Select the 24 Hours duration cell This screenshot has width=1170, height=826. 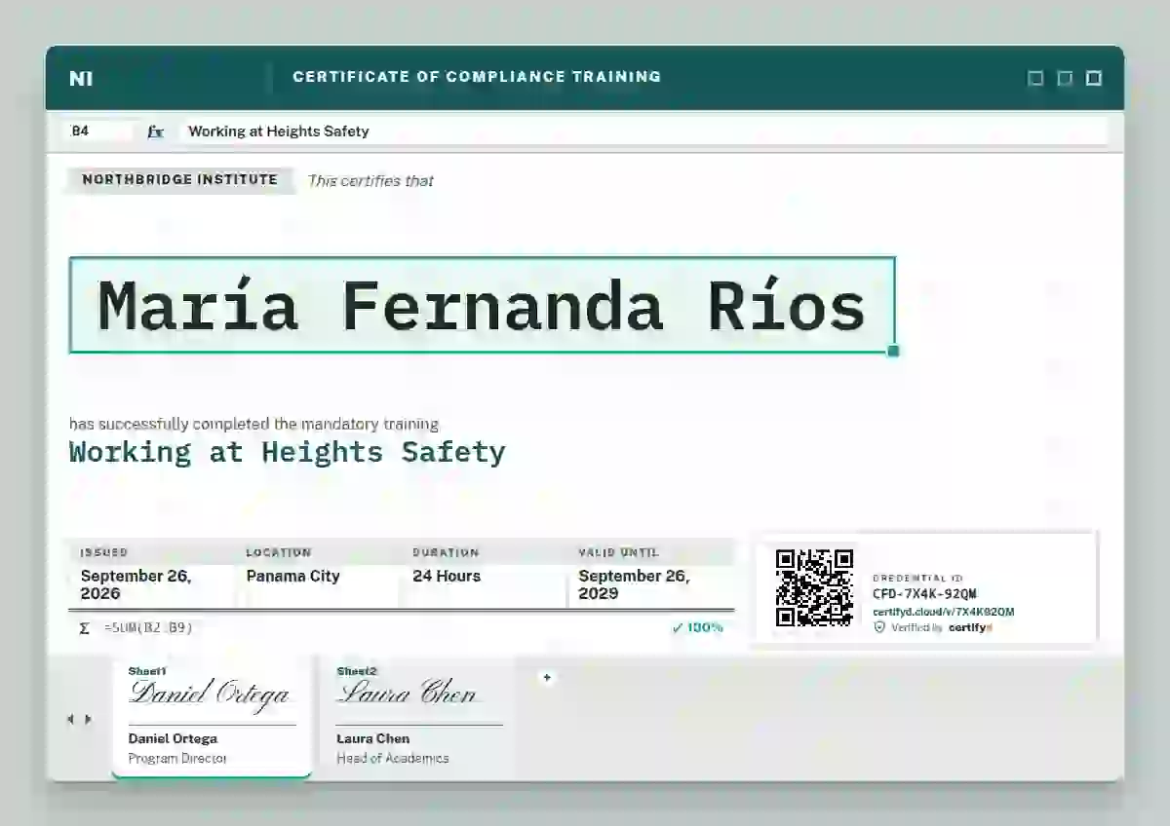pos(447,576)
